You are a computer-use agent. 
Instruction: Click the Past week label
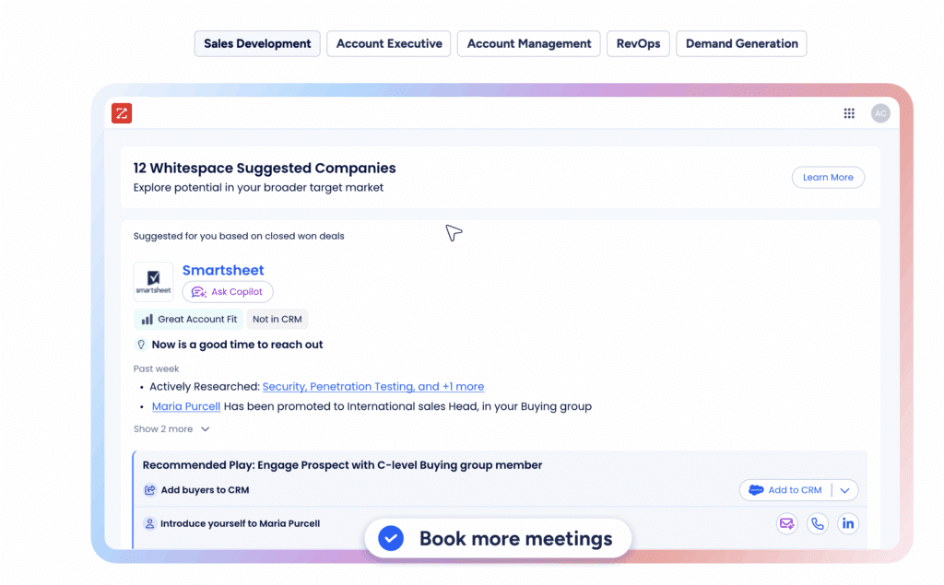pos(156,369)
